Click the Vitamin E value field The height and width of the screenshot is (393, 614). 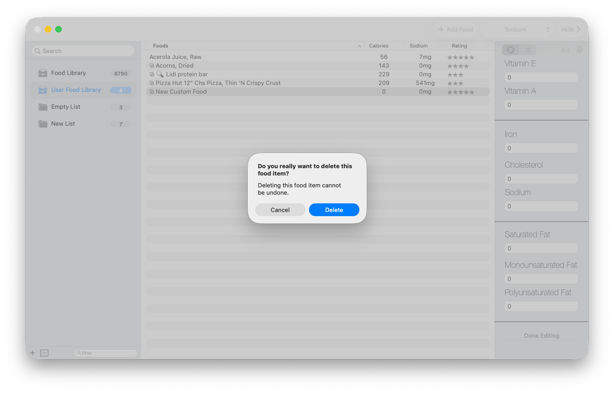pos(541,77)
